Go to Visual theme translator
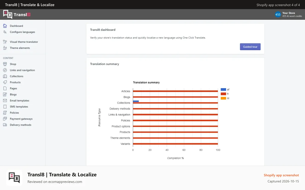This screenshot has height=190, width=305. tap(24, 42)
